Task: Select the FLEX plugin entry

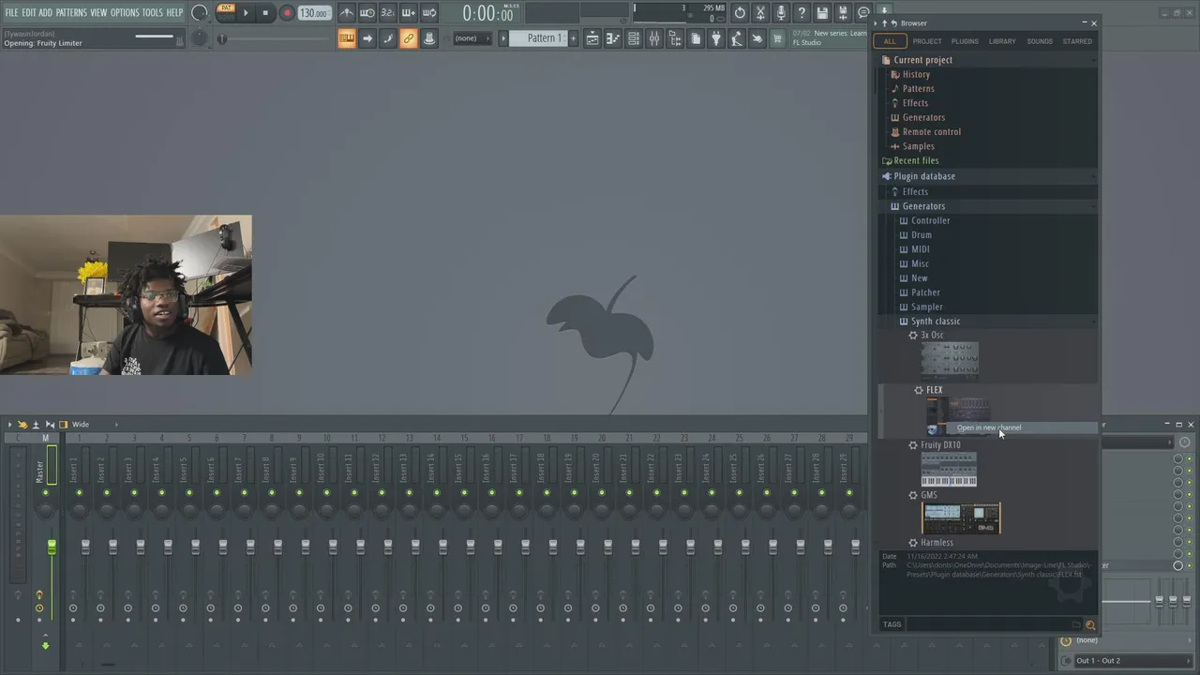Action: [x=934, y=390]
